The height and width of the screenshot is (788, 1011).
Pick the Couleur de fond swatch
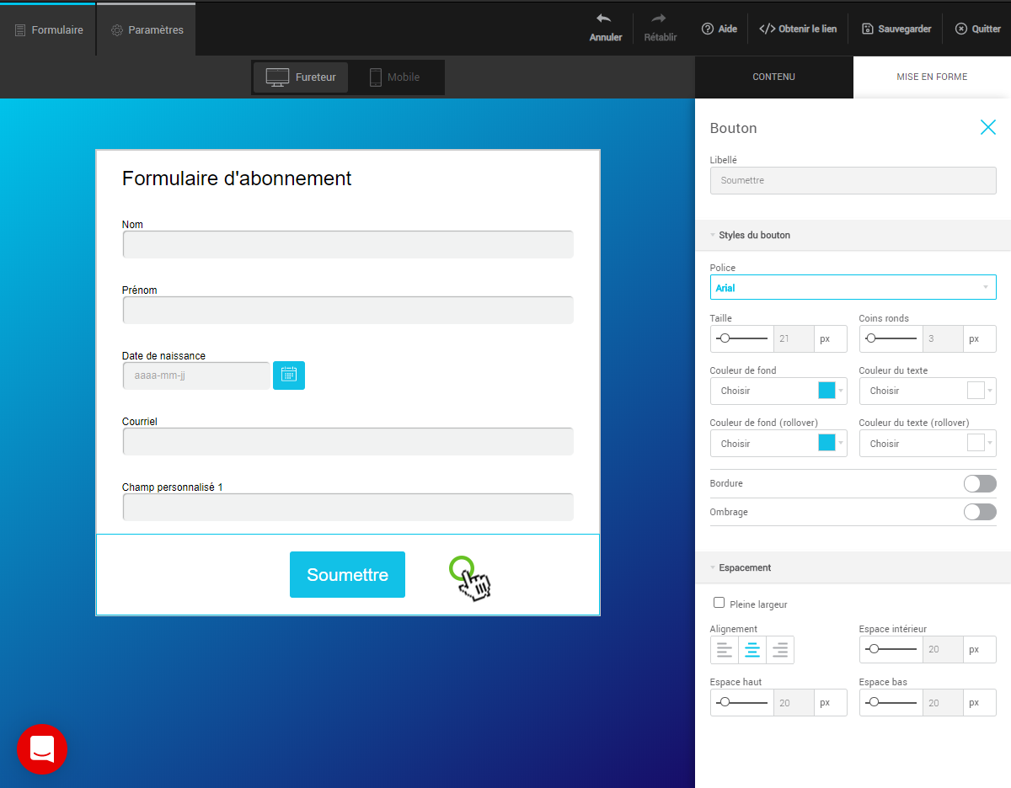[x=826, y=391]
